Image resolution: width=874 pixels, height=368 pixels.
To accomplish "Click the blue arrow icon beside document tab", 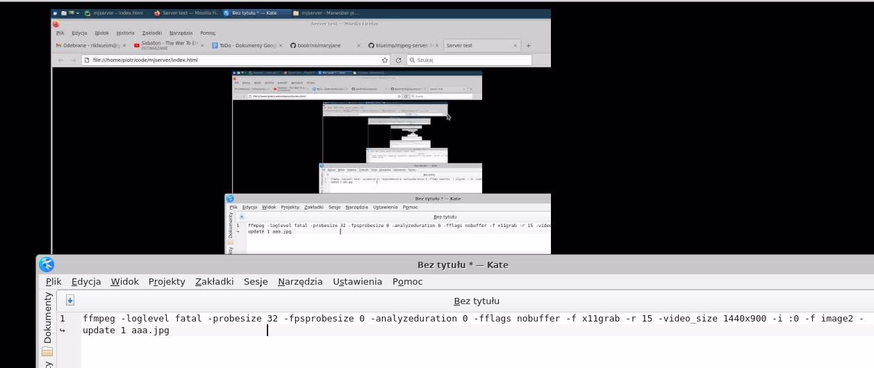I will pyautogui.click(x=70, y=300).
